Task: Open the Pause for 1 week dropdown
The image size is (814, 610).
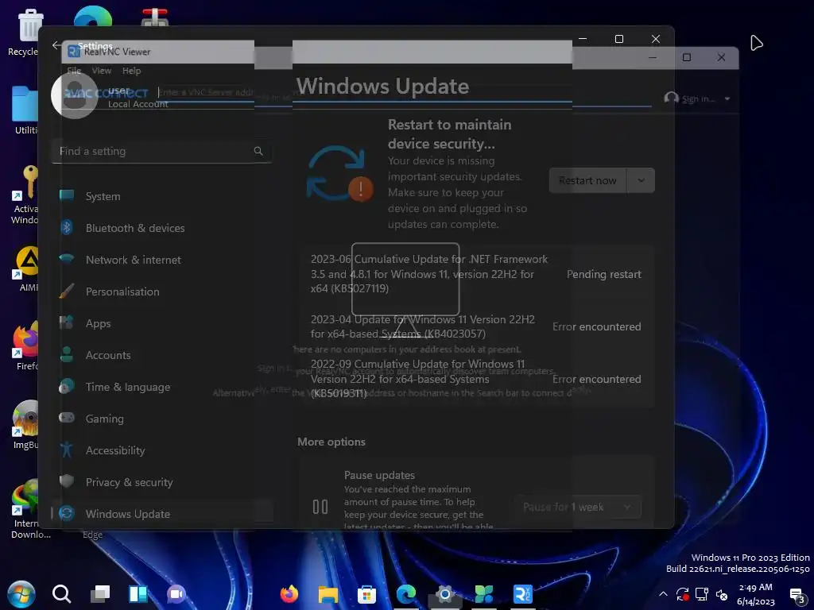Action: click(577, 507)
